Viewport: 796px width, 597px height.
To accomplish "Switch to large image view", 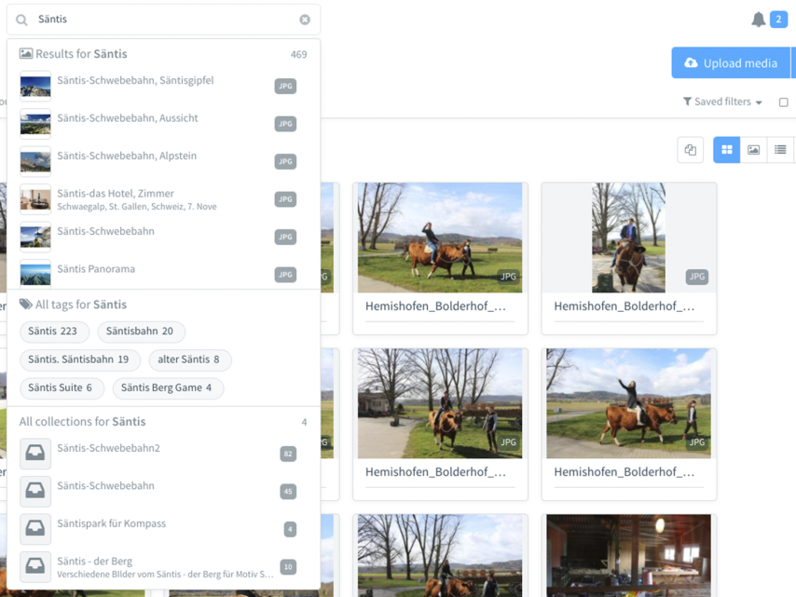I will pyautogui.click(x=754, y=150).
